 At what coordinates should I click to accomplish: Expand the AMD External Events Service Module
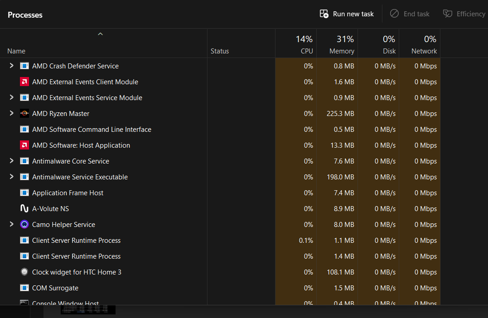coord(12,98)
